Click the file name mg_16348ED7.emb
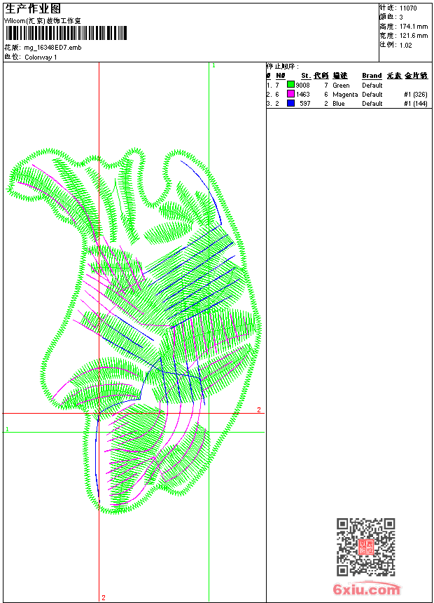Image resolution: width=434 pixels, height=603 pixels. pyautogui.click(x=52, y=48)
